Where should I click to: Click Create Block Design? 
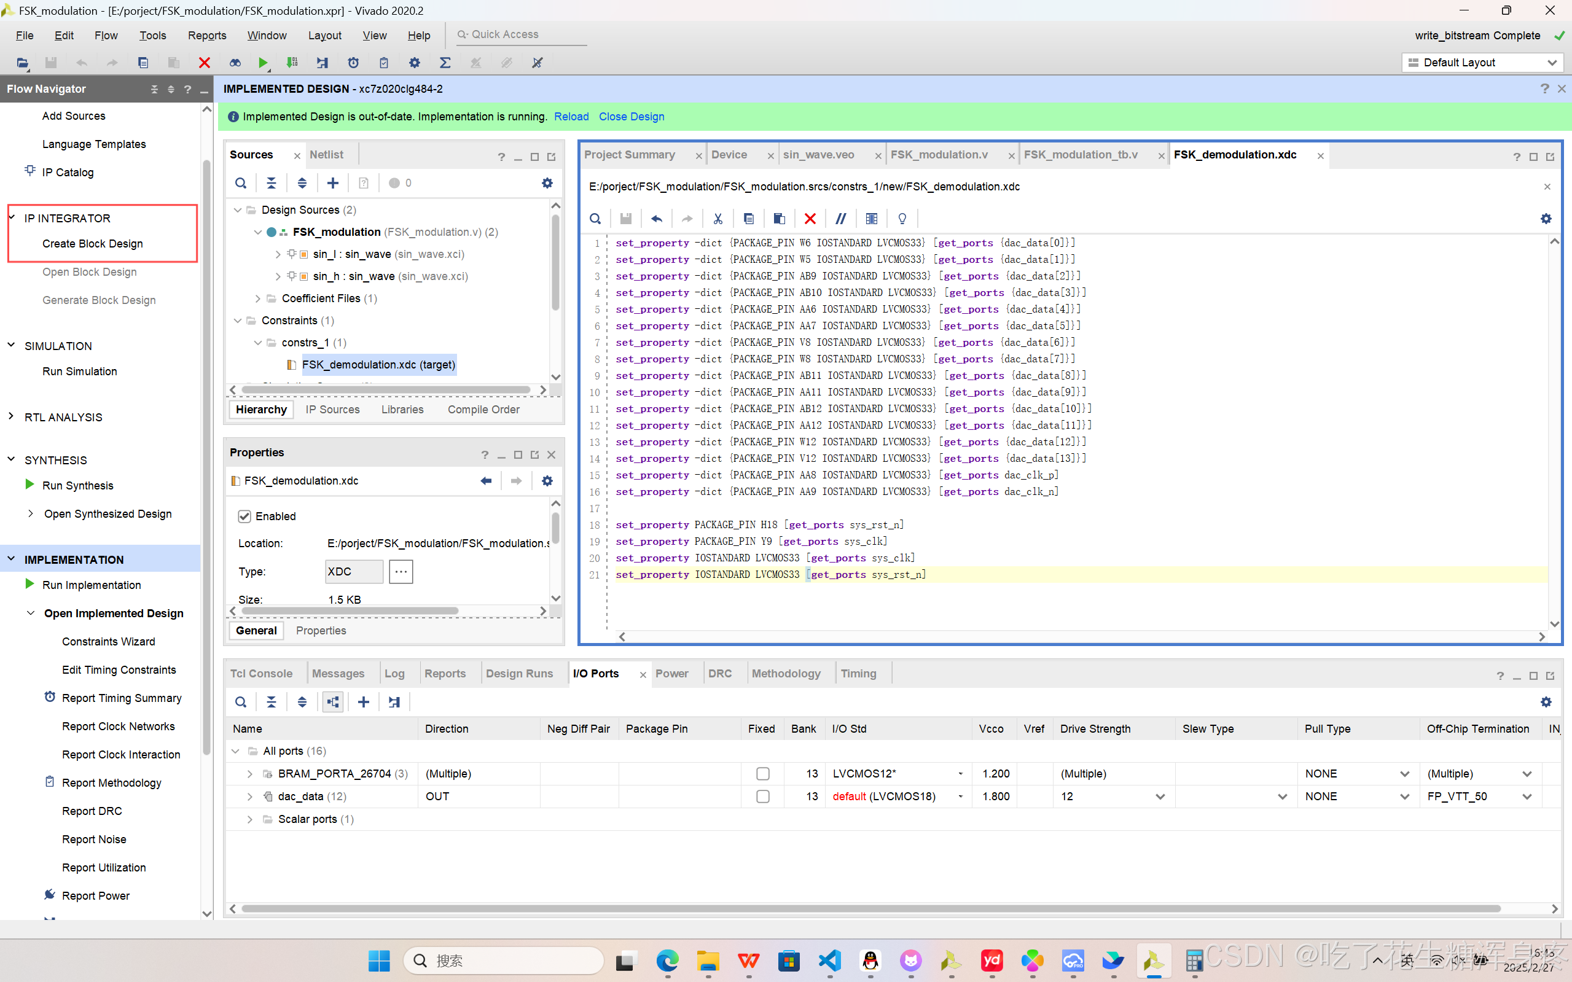[92, 244]
